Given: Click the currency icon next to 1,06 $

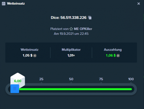Looking at the screenshot, I should point(118,56).
